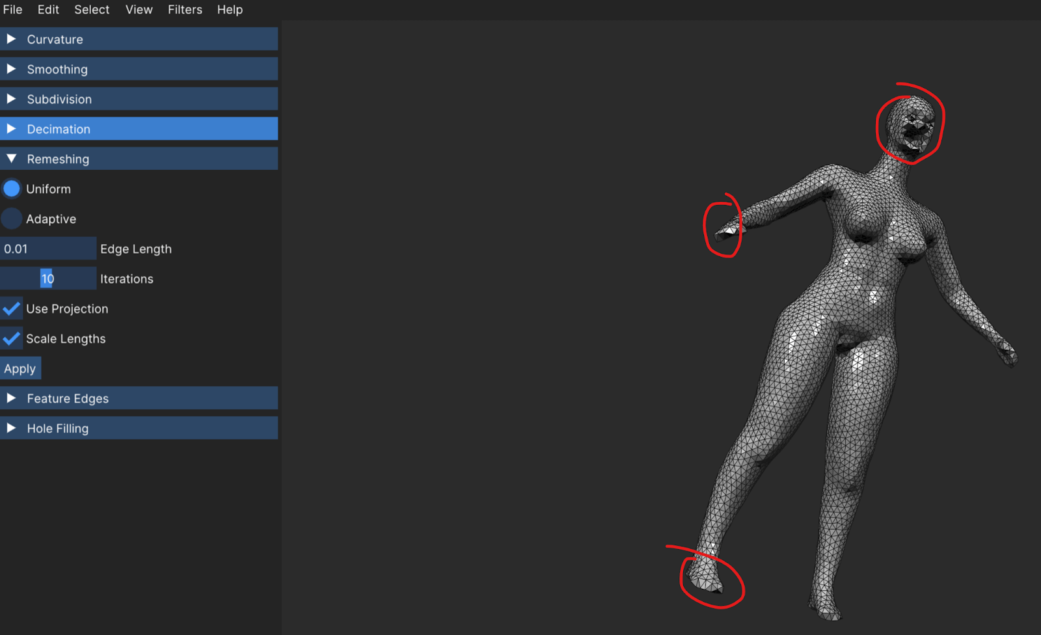Select the Adaptive remeshing option

[12, 219]
